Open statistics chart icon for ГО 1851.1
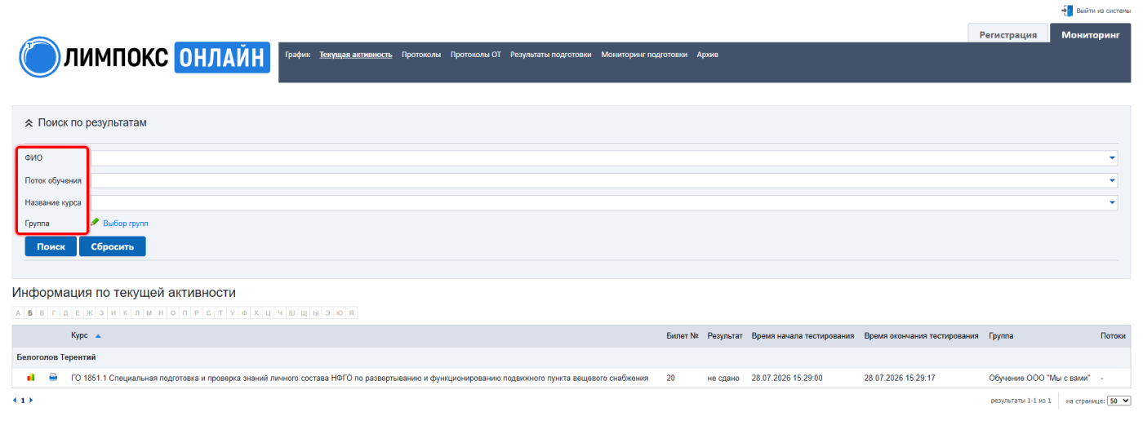The width and height of the screenshot is (1143, 421). pos(31,378)
